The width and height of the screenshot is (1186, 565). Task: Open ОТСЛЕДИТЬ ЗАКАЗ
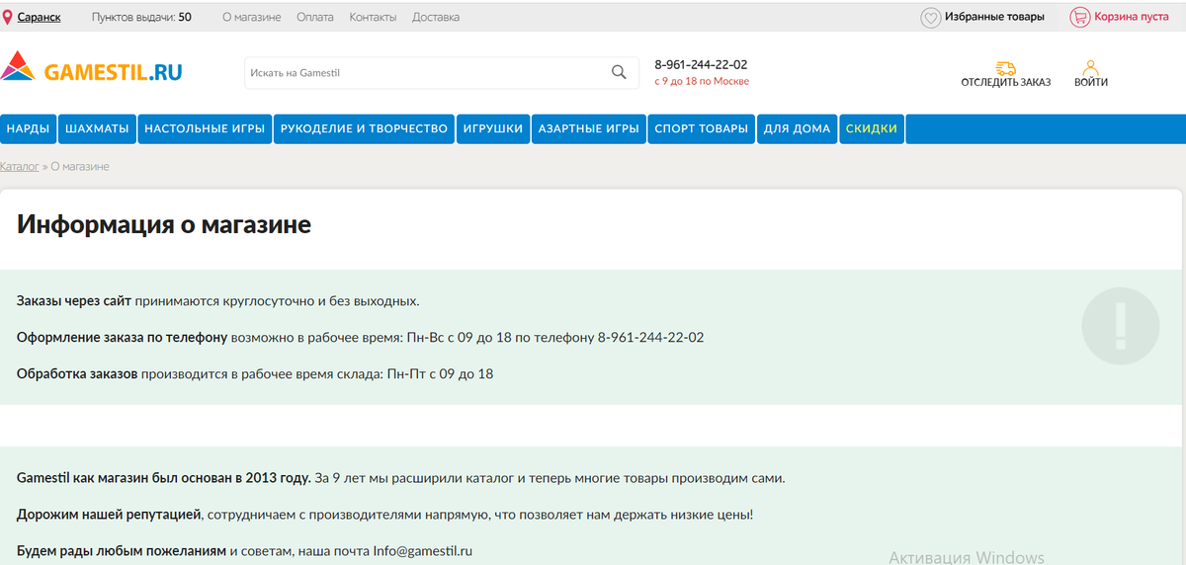(1005, 82)
